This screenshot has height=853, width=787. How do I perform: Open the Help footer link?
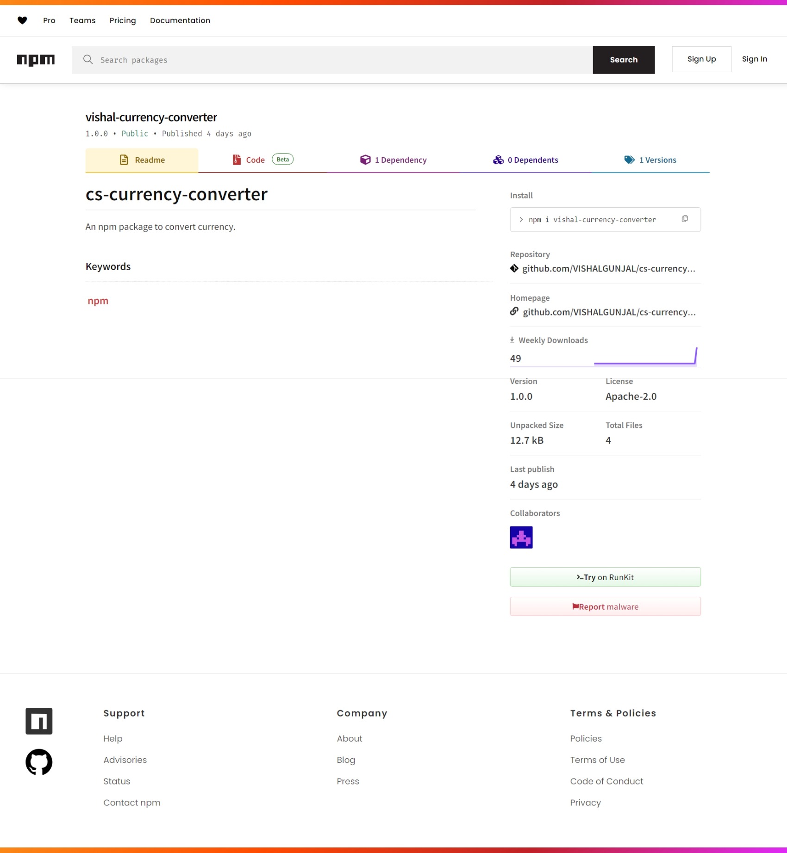coord(113,739)
